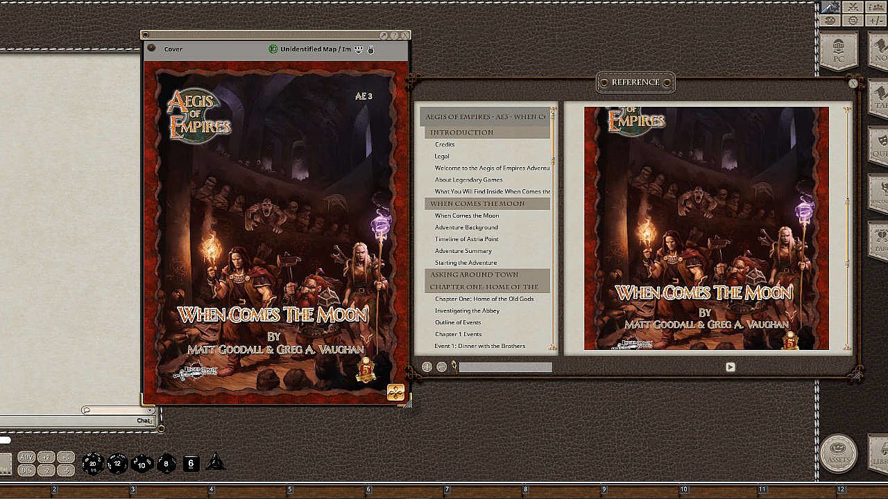Roll the d6 die
The height and width of the screenshot is (499, 888).
[x=191, y=464]
